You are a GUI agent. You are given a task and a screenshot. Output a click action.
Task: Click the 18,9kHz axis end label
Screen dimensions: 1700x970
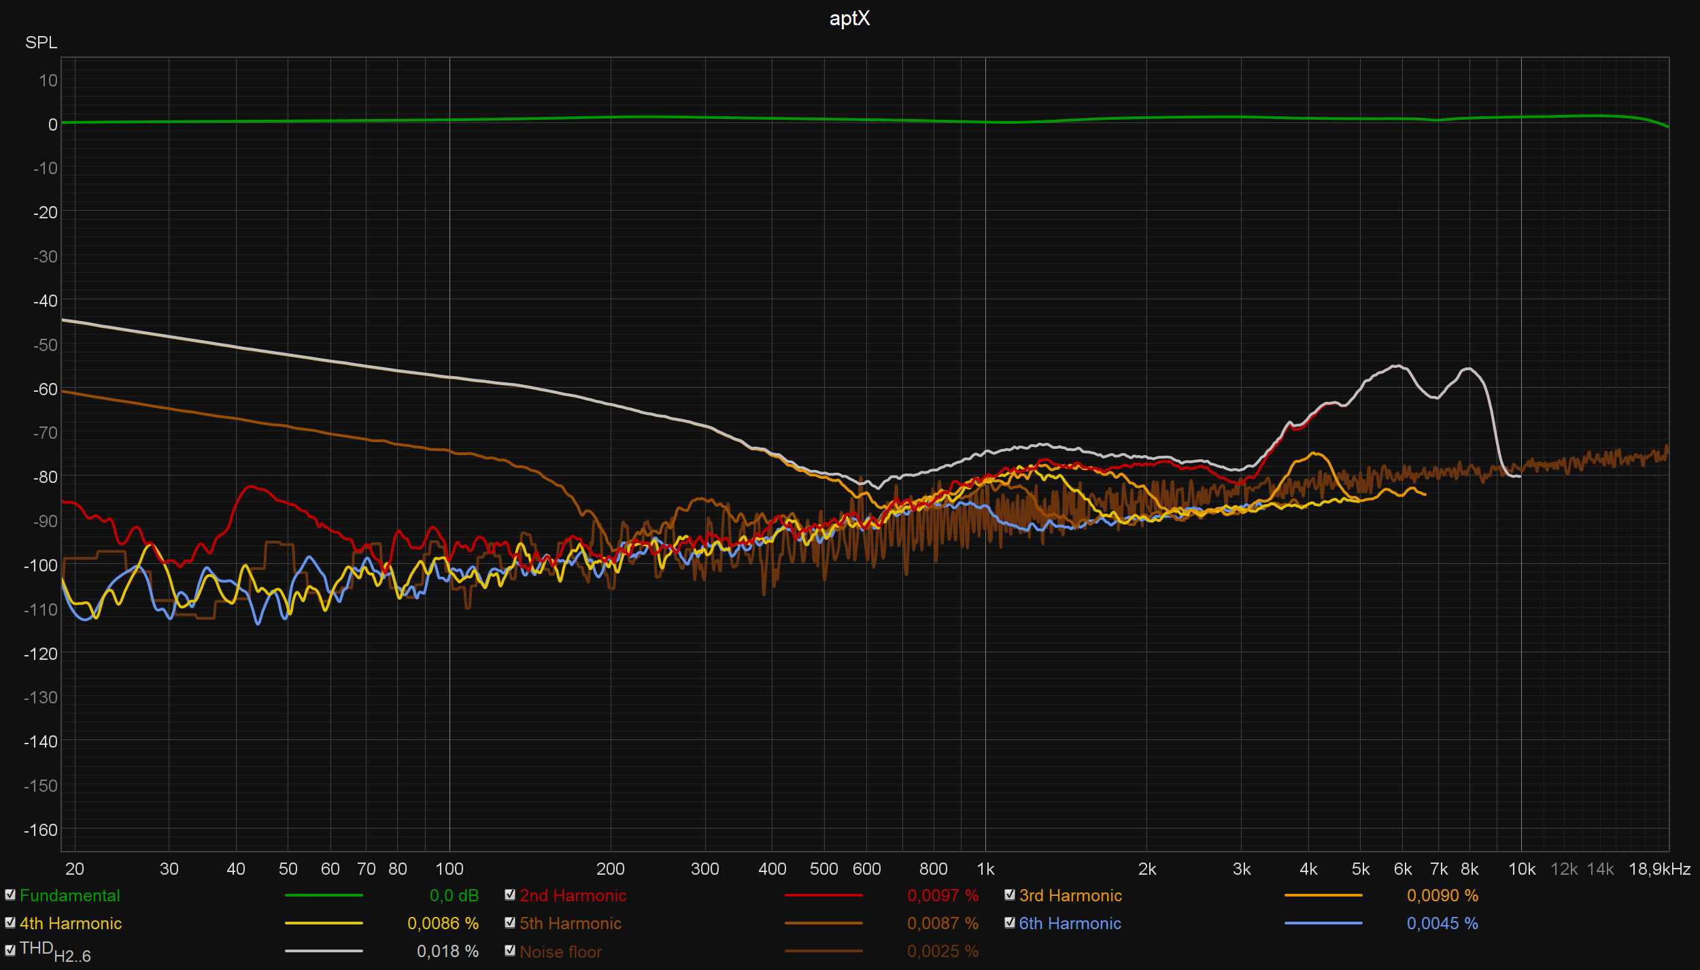1659,869
